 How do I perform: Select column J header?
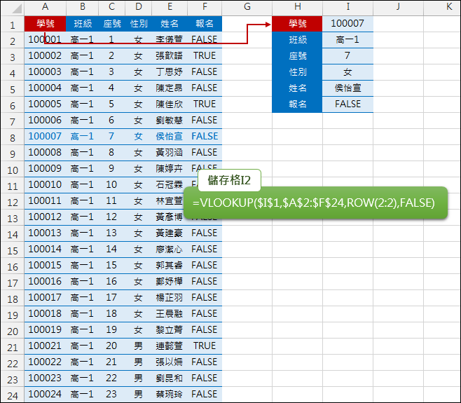pos(398,7)
